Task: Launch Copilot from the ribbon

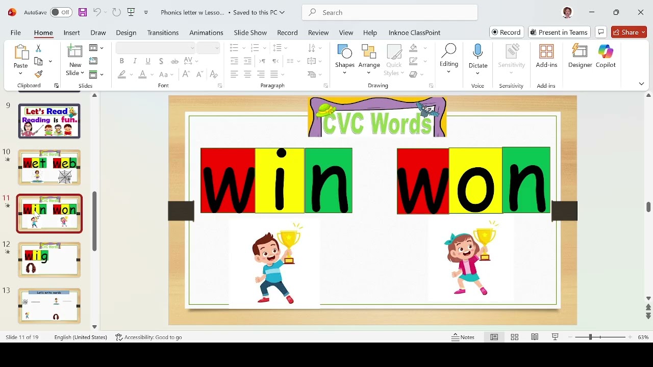Action: click(x=606, y=57)
